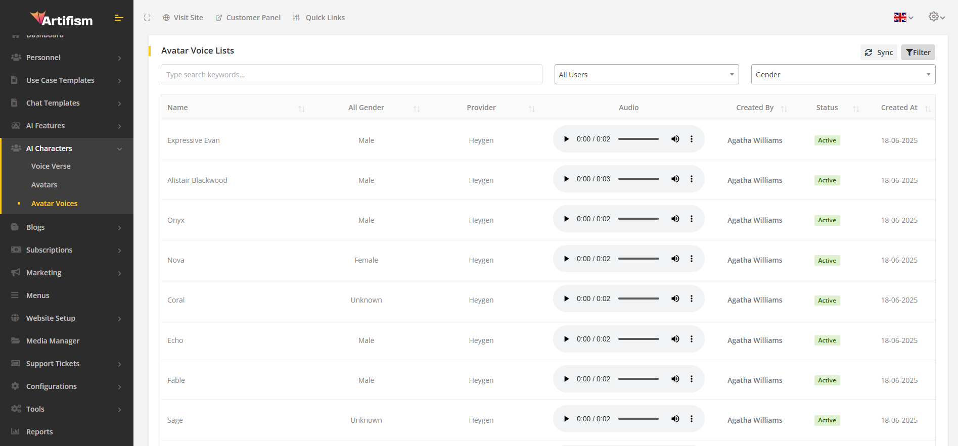
Task: Expand the Personnel sidebar menu
Action: click(x=66, y=58)
